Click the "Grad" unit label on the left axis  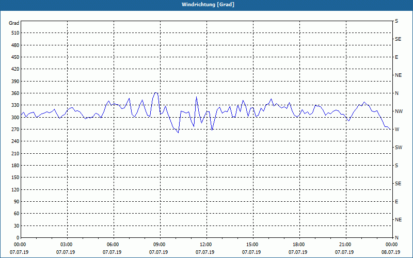pos(14,23)
